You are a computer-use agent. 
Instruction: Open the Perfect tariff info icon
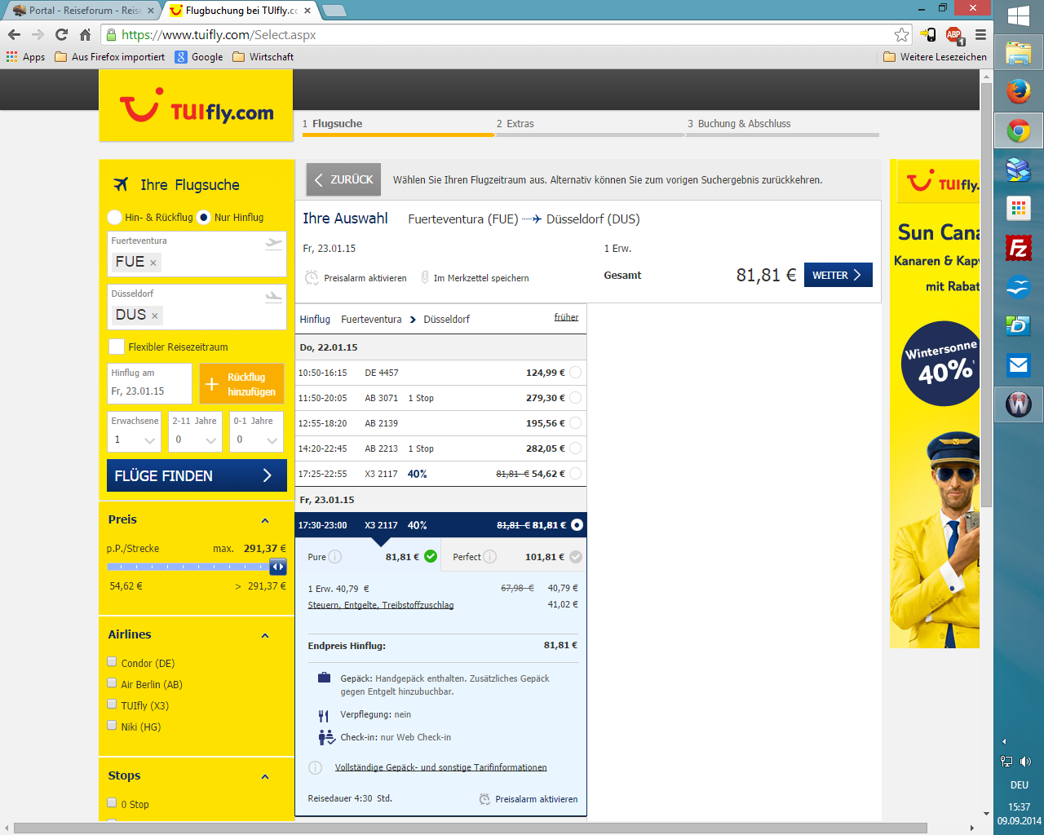490,557
